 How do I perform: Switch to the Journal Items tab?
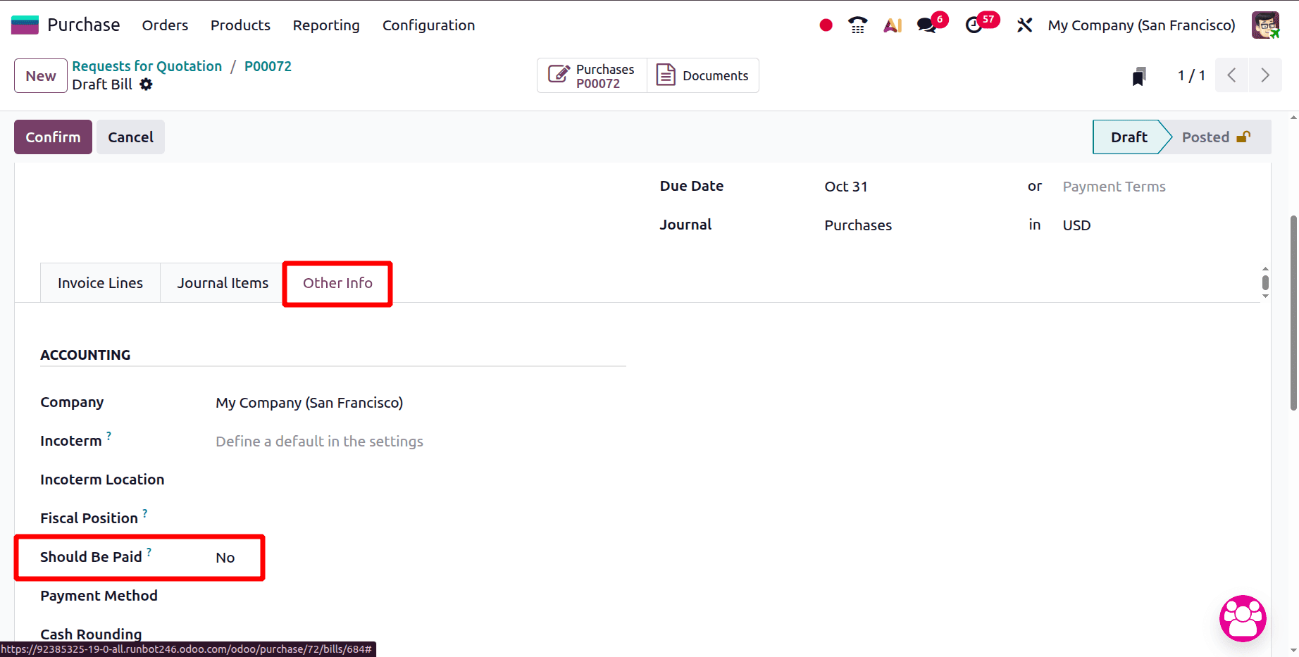[222, 282]
